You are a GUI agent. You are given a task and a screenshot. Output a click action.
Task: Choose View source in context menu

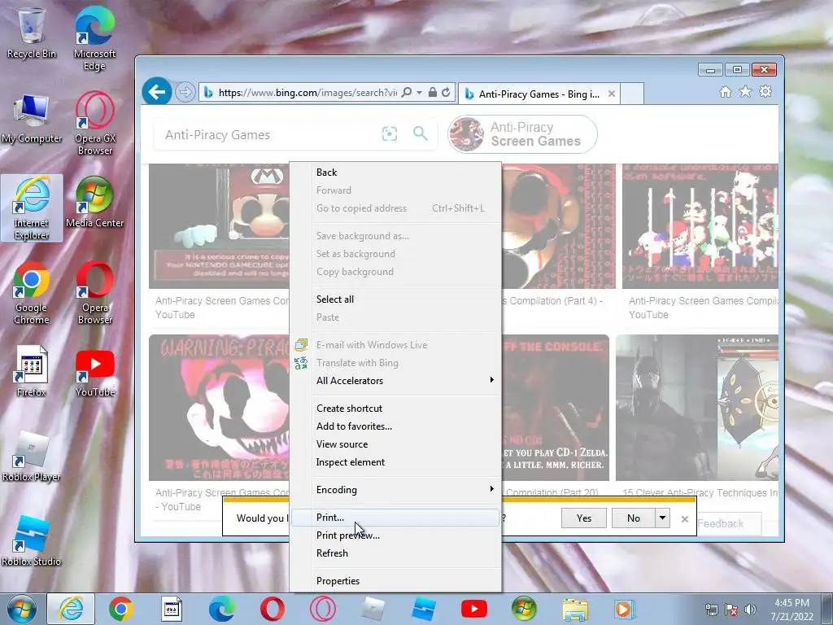[x=395, y=444]
